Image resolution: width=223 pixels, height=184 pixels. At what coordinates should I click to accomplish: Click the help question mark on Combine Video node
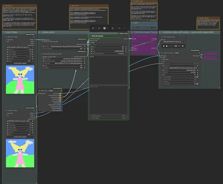(34, 111)
